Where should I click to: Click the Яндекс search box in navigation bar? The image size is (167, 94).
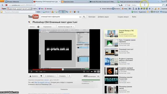pyautogui.click(x=146, y=5)
